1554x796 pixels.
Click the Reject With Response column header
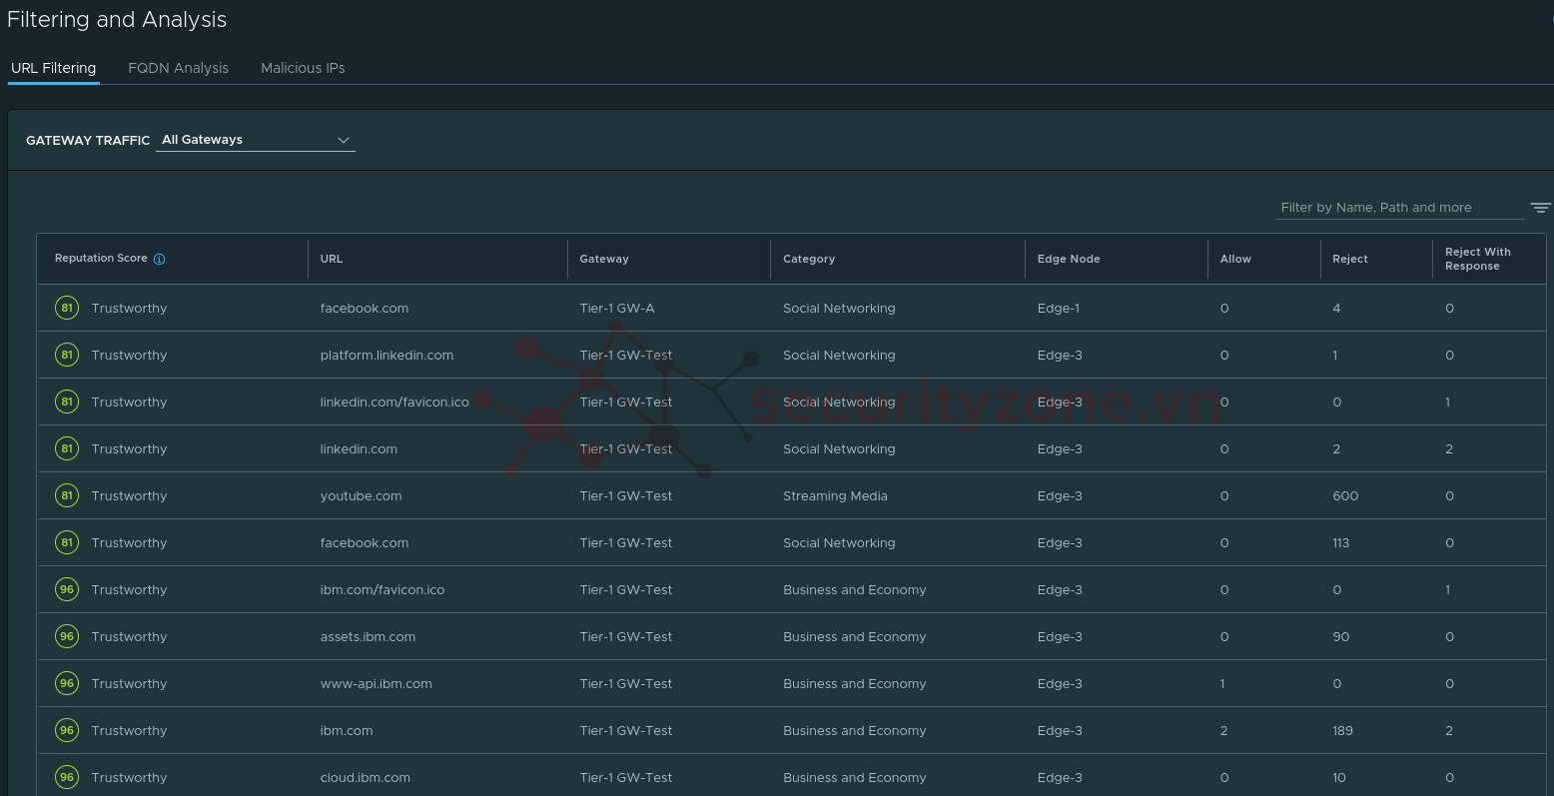(1477, 259)
